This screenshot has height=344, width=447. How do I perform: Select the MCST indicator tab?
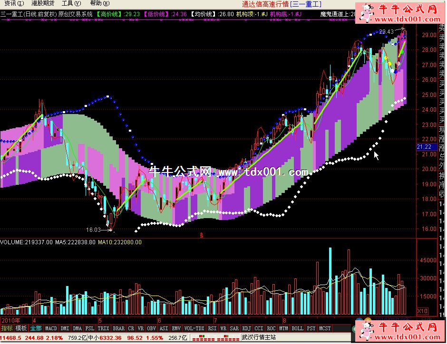click(325, 328)
